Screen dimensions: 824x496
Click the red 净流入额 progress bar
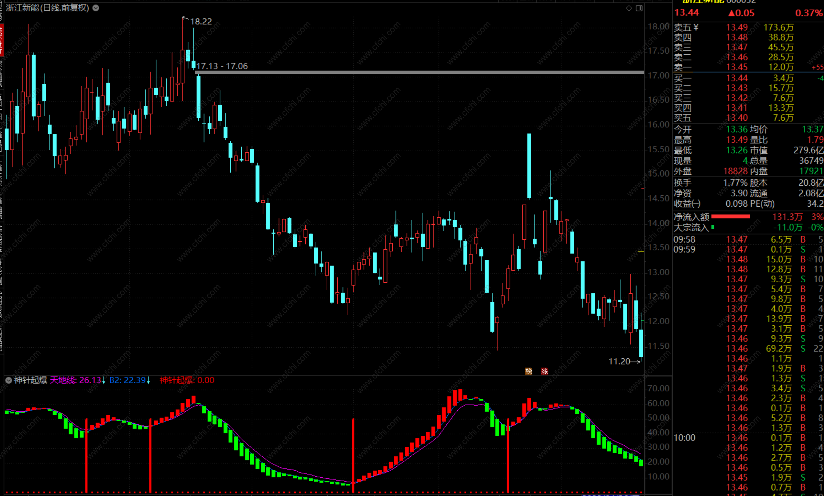pyautogui.click(x=730, y=217)
